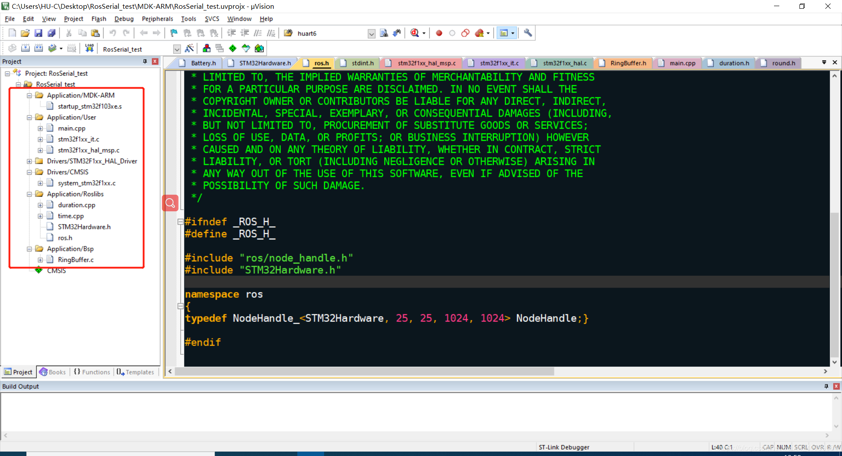Comment out the selected lines

(x=258, y=33)
